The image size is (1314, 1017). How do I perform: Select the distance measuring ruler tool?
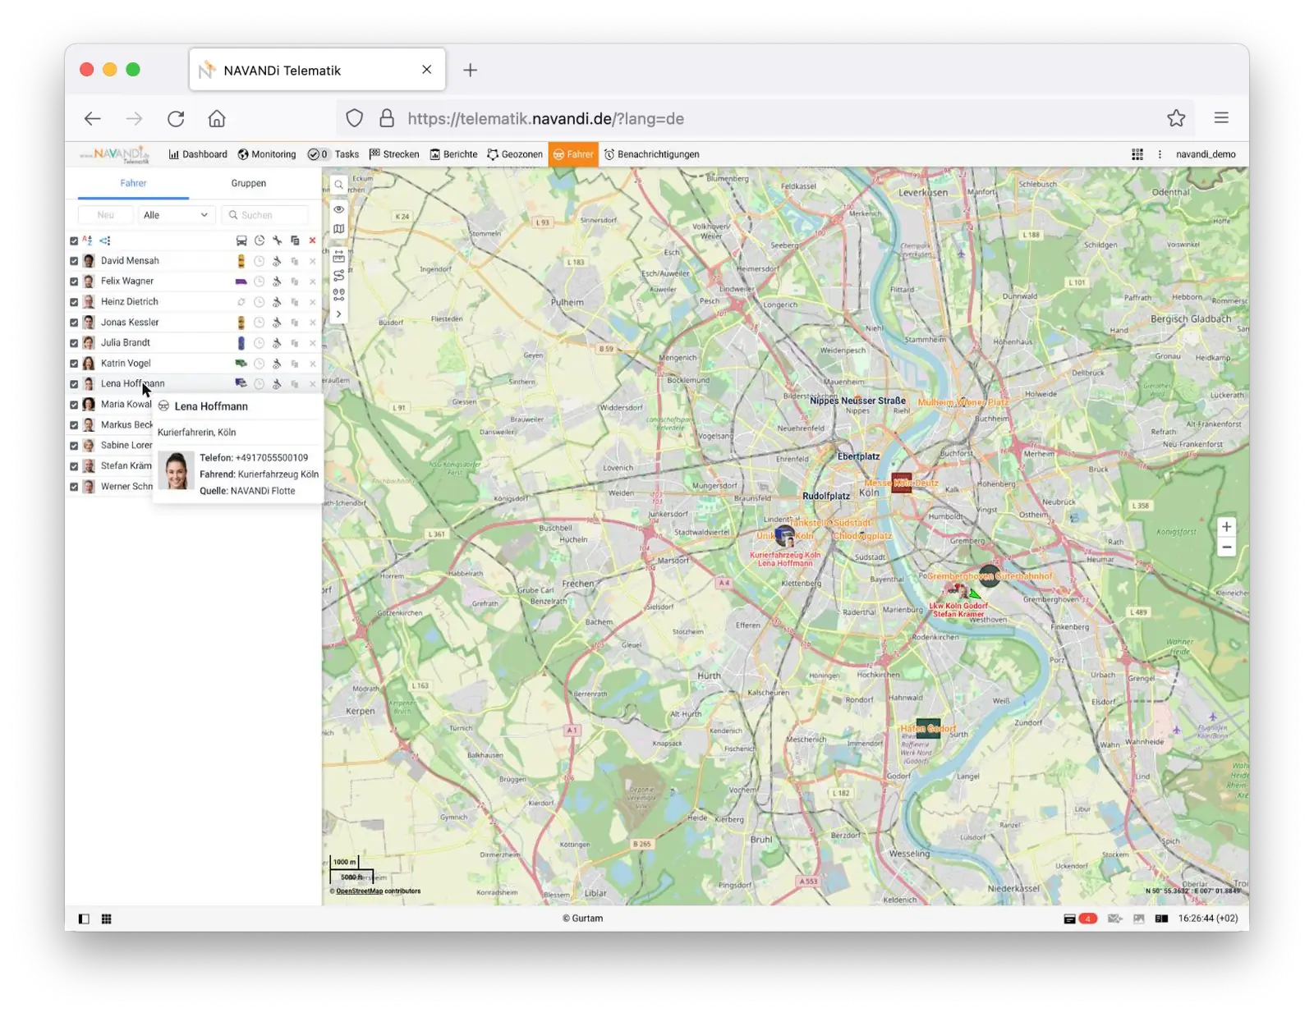(x=338, y=256)
